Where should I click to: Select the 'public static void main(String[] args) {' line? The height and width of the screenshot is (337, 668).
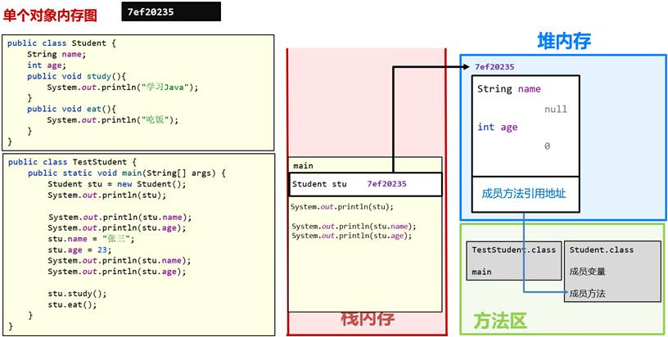(x=127, y=173)
